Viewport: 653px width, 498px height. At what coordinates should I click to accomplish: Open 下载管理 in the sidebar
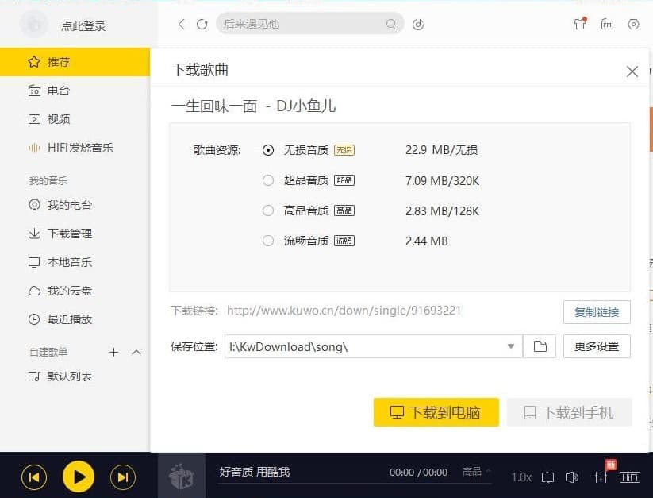click(x=75, y=234)
